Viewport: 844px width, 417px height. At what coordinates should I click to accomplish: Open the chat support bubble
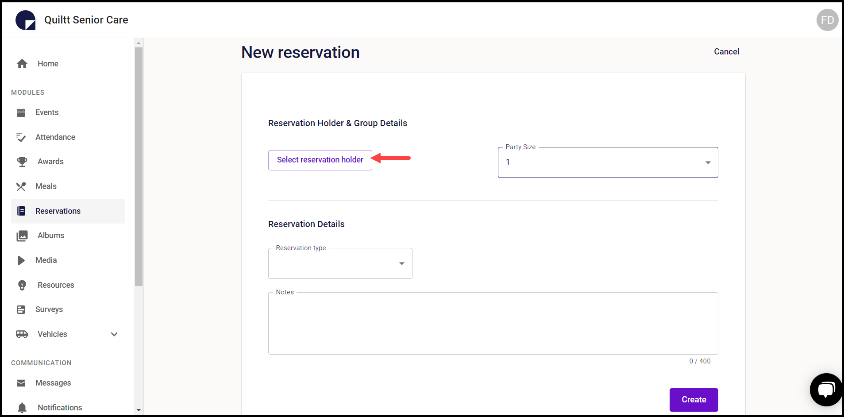click(x=826, y=390)
